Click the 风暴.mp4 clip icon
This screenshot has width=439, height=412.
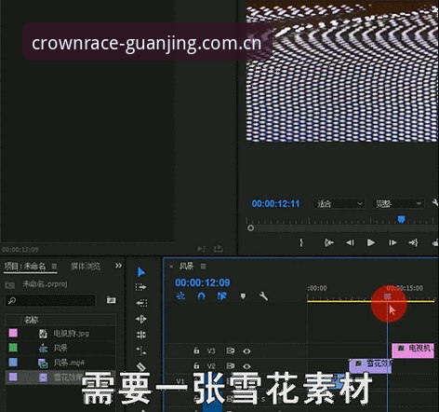43,363
